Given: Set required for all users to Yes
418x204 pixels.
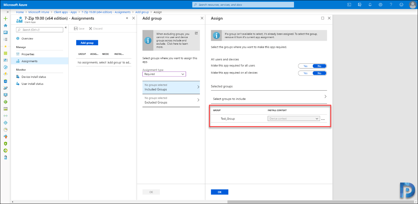Looking at the screenshot, I should point(305,66).
